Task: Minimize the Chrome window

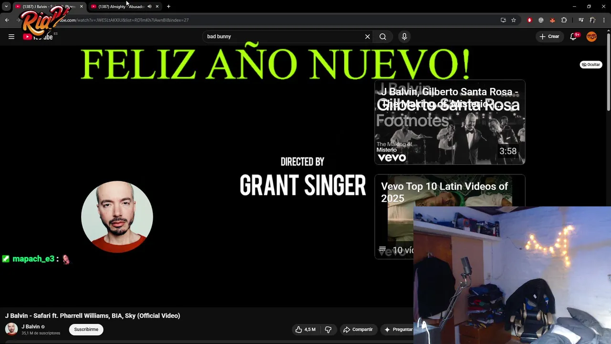Action: (574, 7)
